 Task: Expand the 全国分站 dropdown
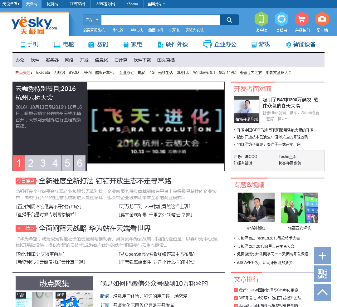(156, 4)
